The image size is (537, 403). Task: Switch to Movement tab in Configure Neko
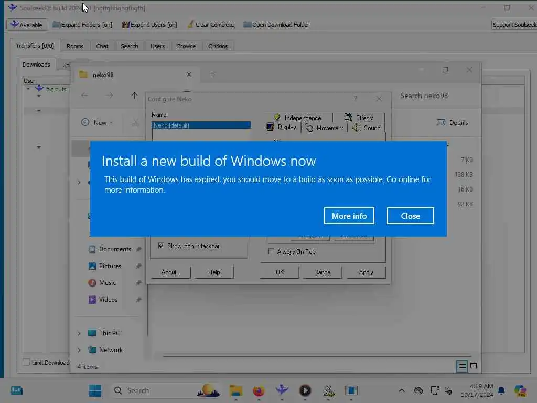[x=324, y=128]
